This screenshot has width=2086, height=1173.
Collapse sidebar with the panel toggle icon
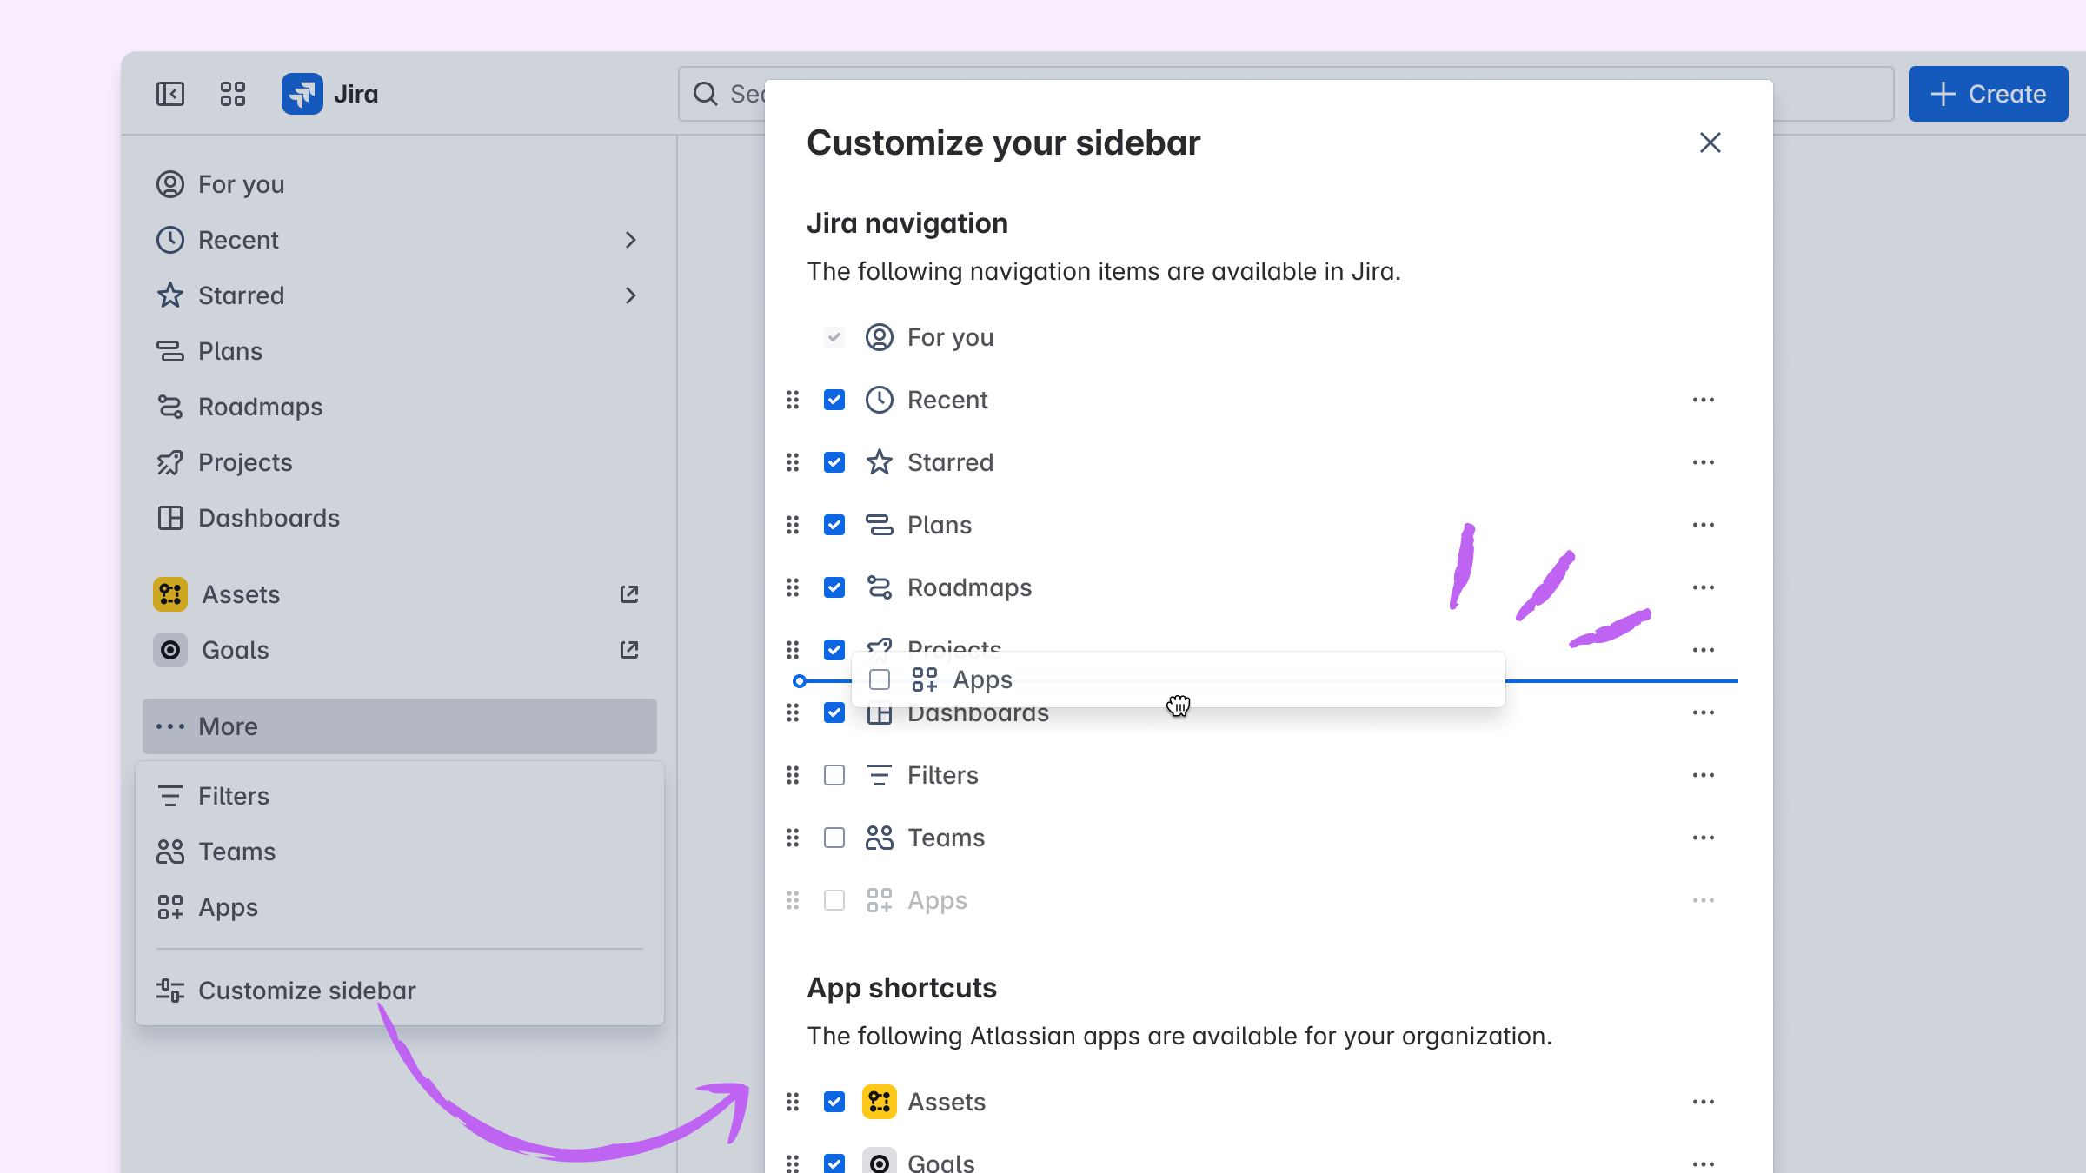tap(170, 94)
